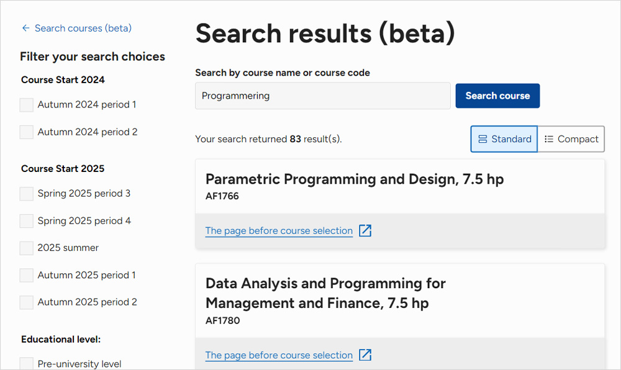Tick the Autumn 2024 period 1 checkbox

pos(27,105)
